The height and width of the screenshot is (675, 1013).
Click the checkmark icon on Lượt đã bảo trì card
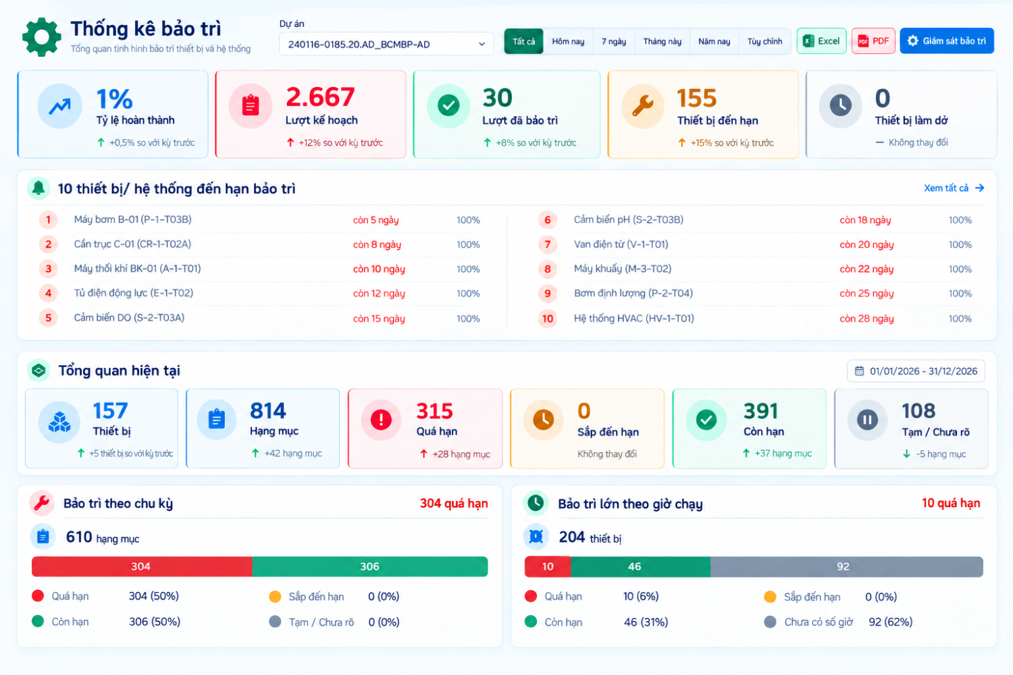coord(448,106)
